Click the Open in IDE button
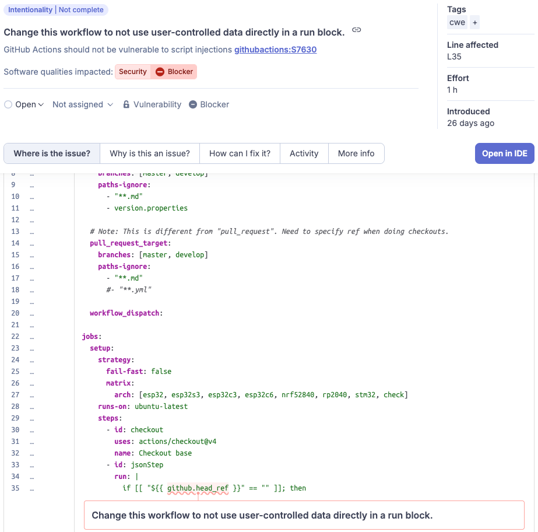 [x=504, y=153]
